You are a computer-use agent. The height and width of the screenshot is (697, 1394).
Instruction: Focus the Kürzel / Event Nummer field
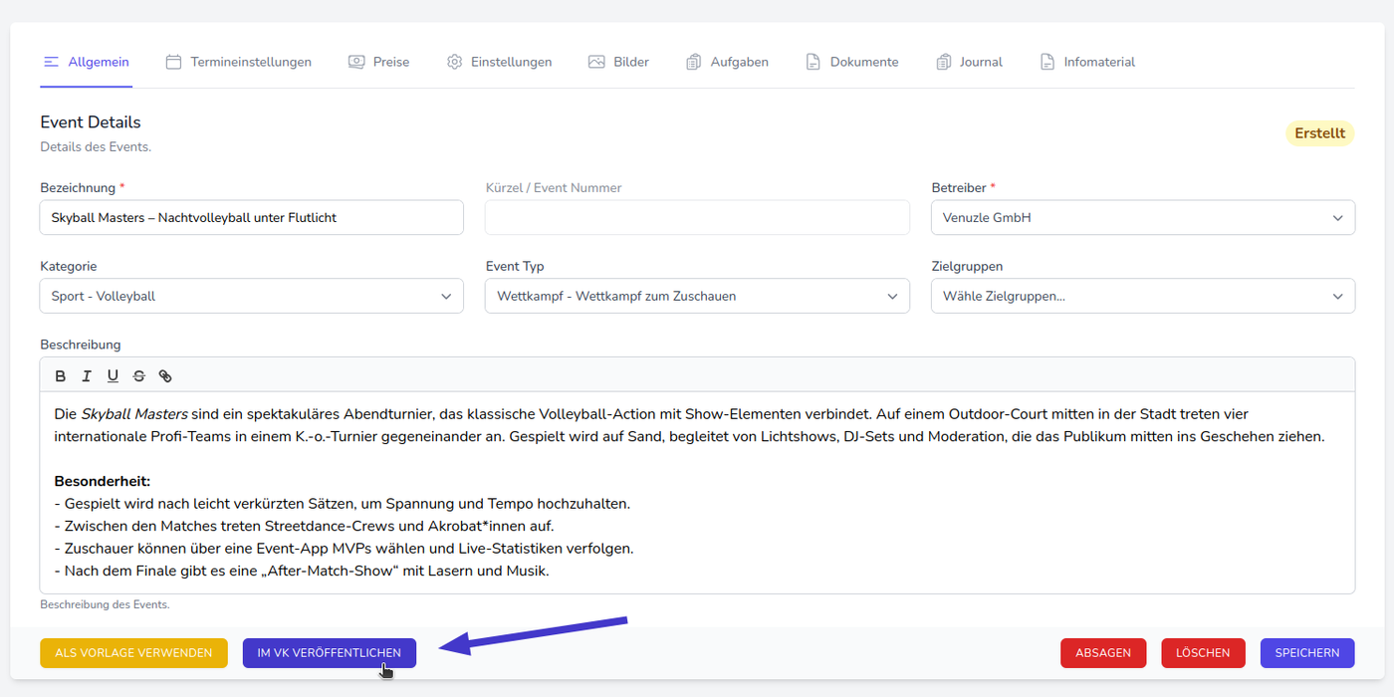[x=696, y=218]
